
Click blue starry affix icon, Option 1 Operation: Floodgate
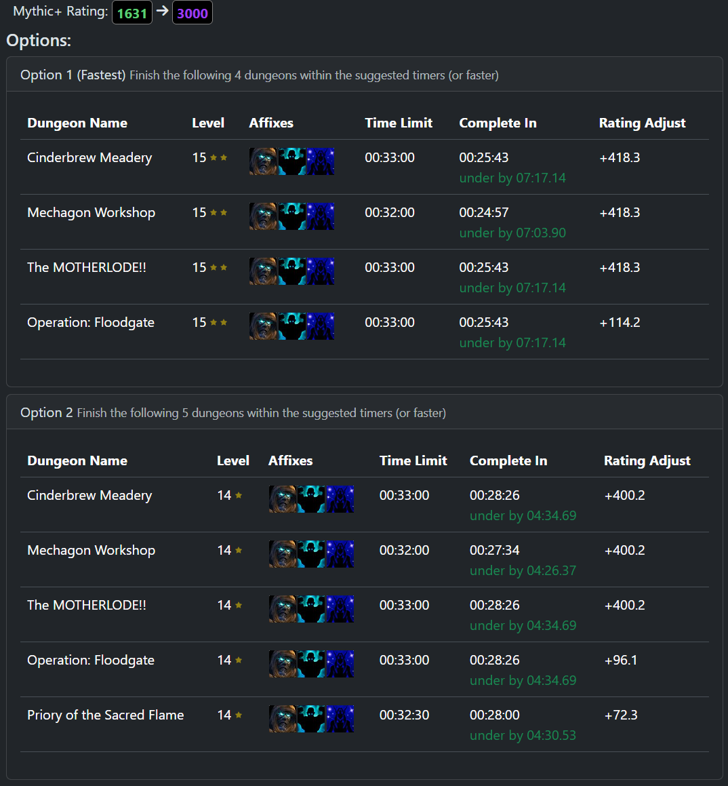tap(320, 326)
